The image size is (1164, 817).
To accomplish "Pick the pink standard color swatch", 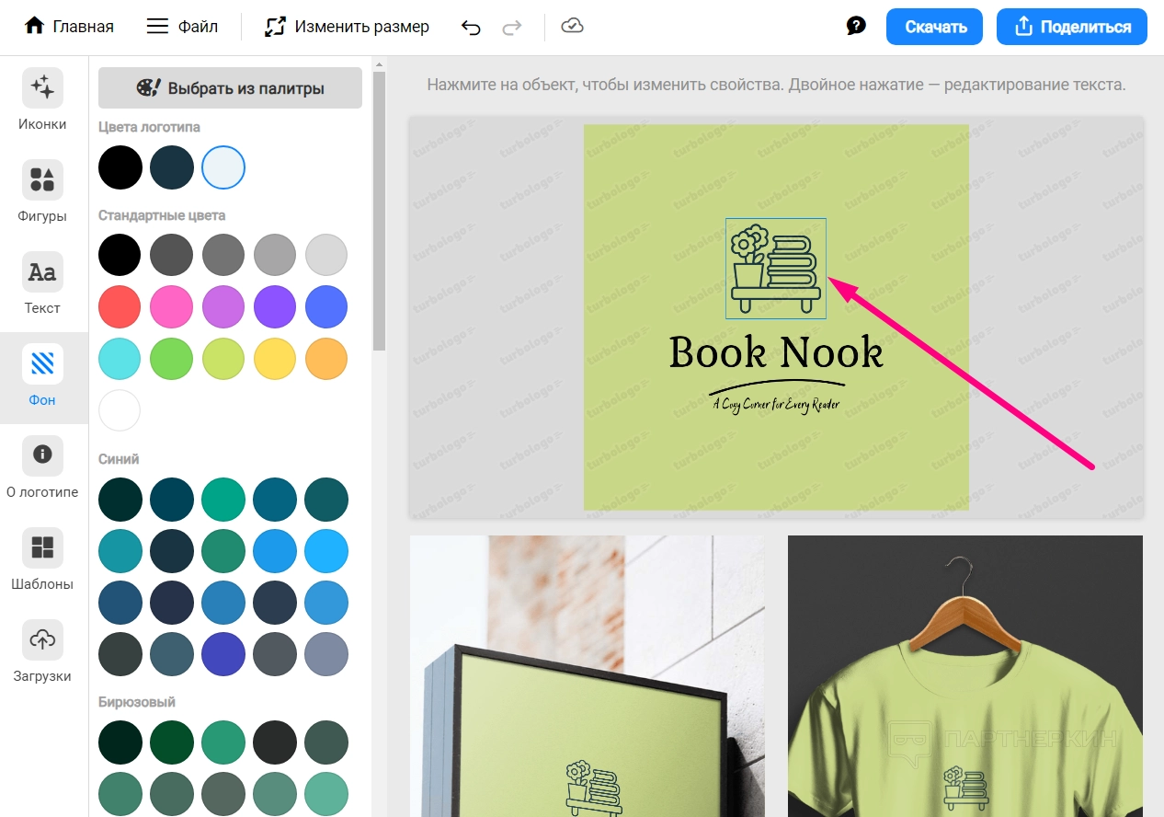I will point(172,307).
